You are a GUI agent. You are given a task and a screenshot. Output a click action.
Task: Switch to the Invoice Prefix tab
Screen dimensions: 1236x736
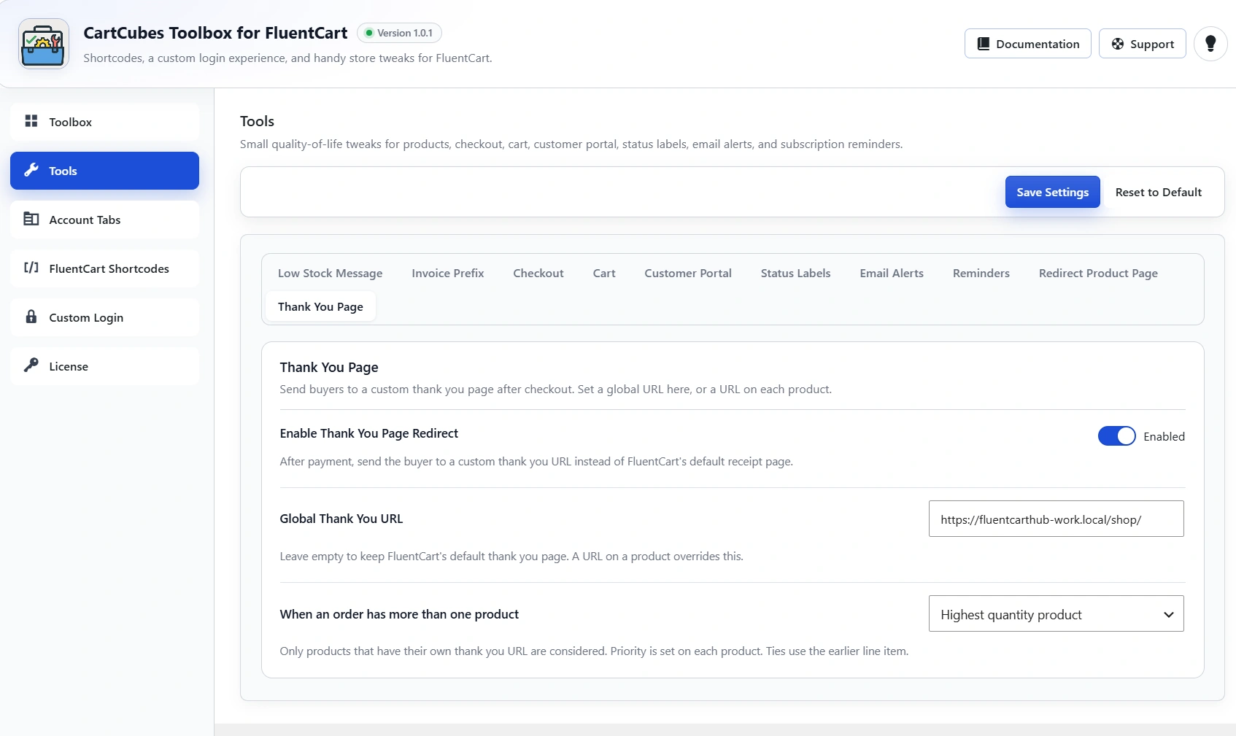448,274
